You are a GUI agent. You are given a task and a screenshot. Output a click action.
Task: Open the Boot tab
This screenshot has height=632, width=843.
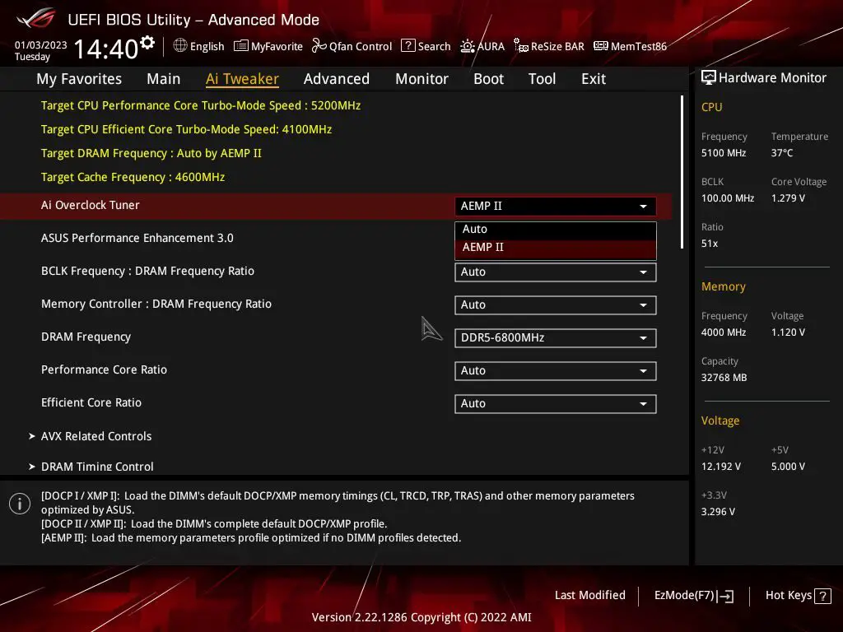tap(488, 79)
